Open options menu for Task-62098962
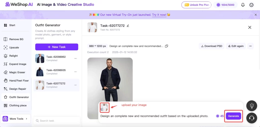Image resolution: width=260 pixels, height=127 pixels. pos(75,58)
